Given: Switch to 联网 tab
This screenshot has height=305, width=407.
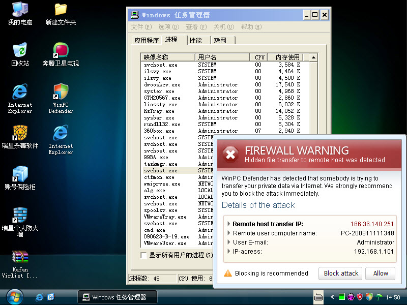Looking at the screenshot, I should (223, 41).
